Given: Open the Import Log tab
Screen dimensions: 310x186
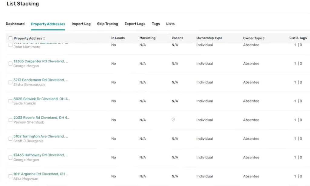Looking at the screenshot, I should click(81, 24).
